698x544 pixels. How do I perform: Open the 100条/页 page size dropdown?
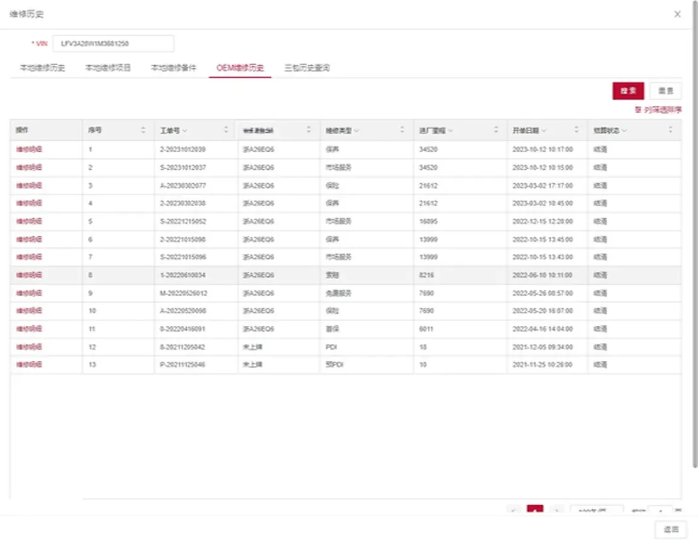tap(596, 511)
